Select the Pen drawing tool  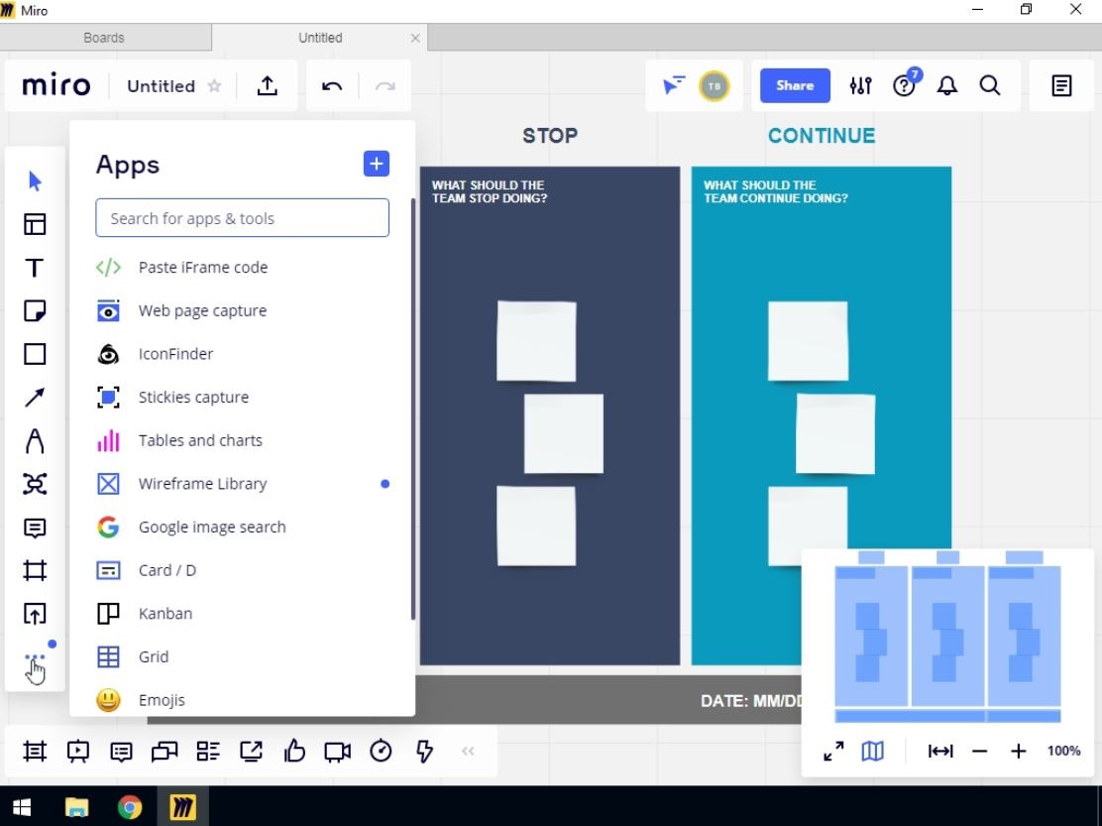[35, 441]
